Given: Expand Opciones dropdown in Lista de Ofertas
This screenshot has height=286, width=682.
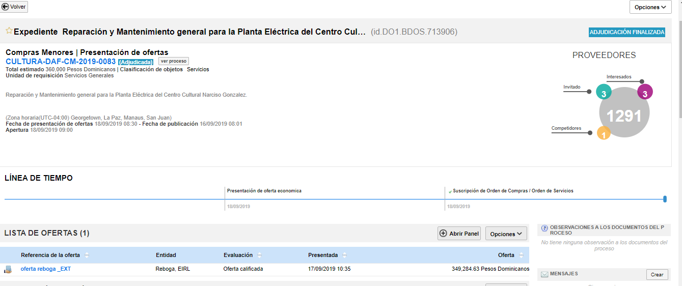Looking at the screenshot, I should pos(506,234).
